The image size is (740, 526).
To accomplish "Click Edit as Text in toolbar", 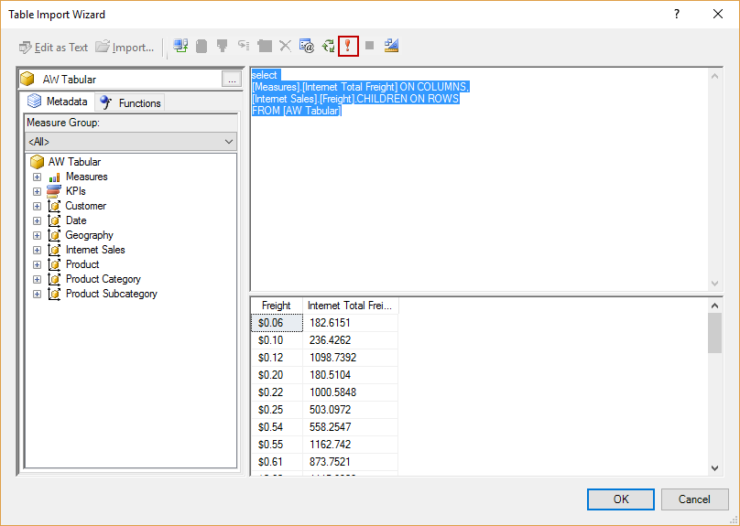I will point(53,47).
